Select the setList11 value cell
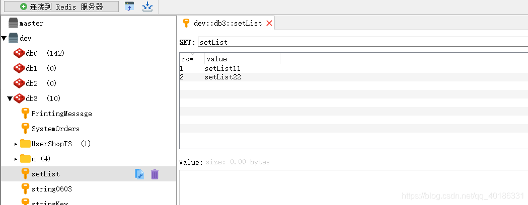The image size is (528, 205). click(222, 68)
